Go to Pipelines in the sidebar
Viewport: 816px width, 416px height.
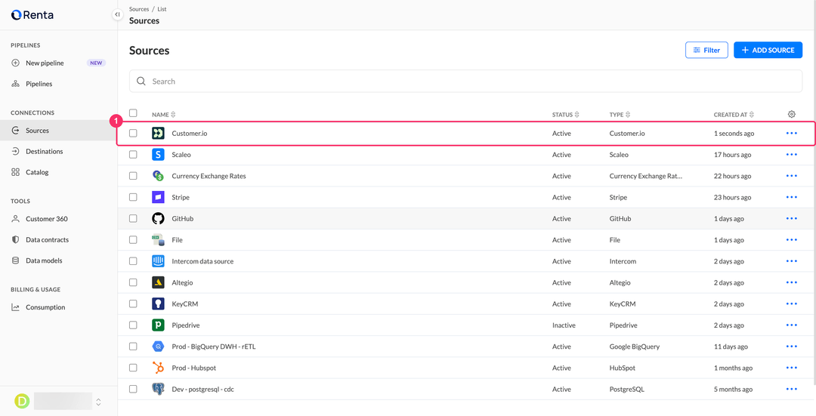pos(58,84)
